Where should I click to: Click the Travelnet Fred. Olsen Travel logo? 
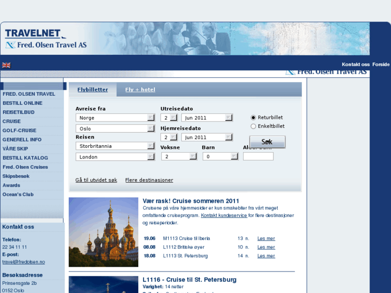[x=46, y=38]
